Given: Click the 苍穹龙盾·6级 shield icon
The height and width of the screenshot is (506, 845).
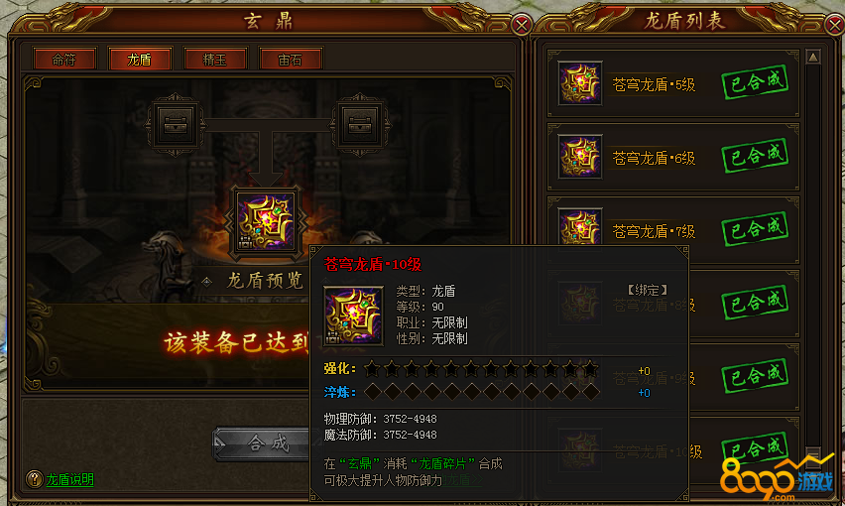Looking at the screenshot, I should coord(580,157).
